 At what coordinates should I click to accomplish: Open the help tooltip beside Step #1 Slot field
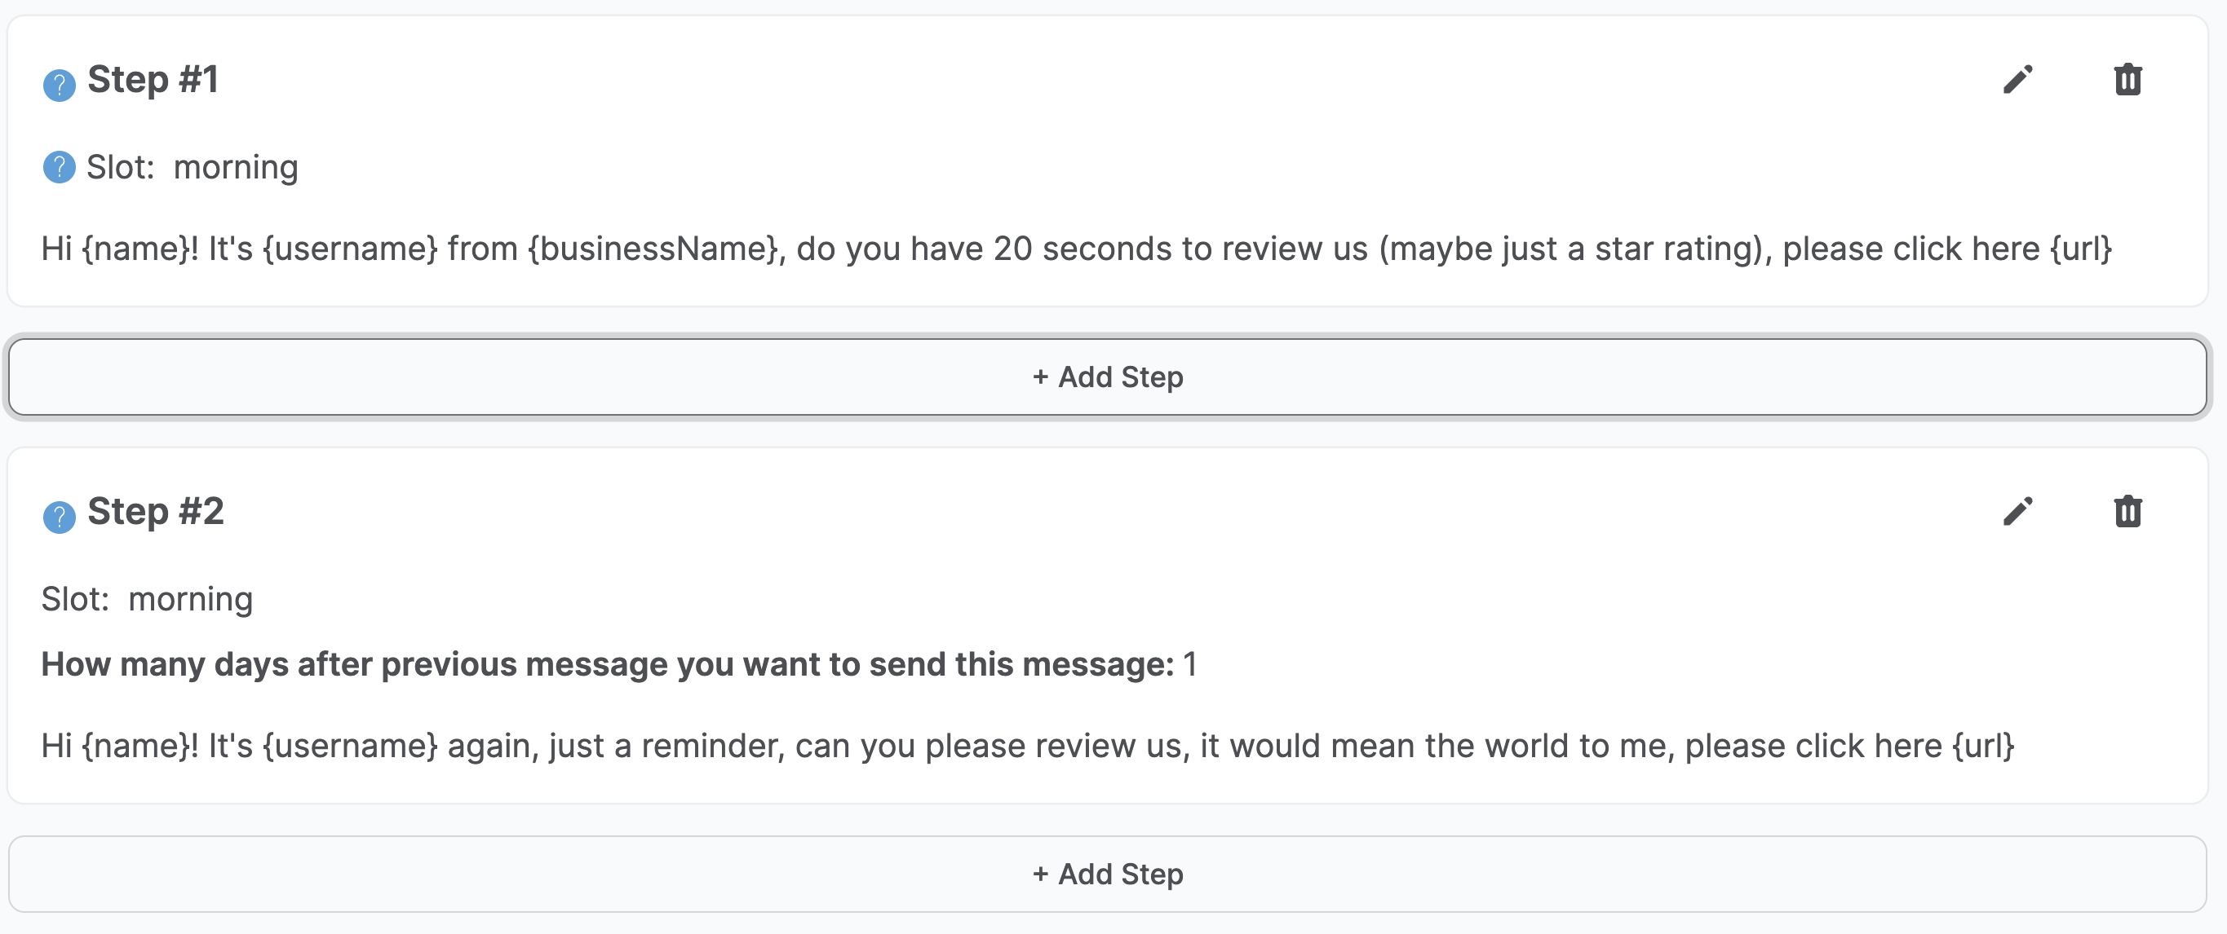click(x=59, y=168)
